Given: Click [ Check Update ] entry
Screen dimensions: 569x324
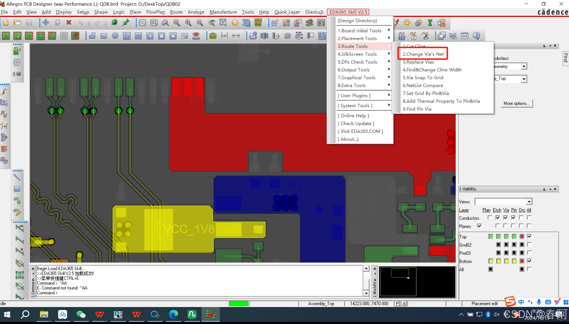Looking at the screenshot, I should pyautogui.click(x=356, y=124).
